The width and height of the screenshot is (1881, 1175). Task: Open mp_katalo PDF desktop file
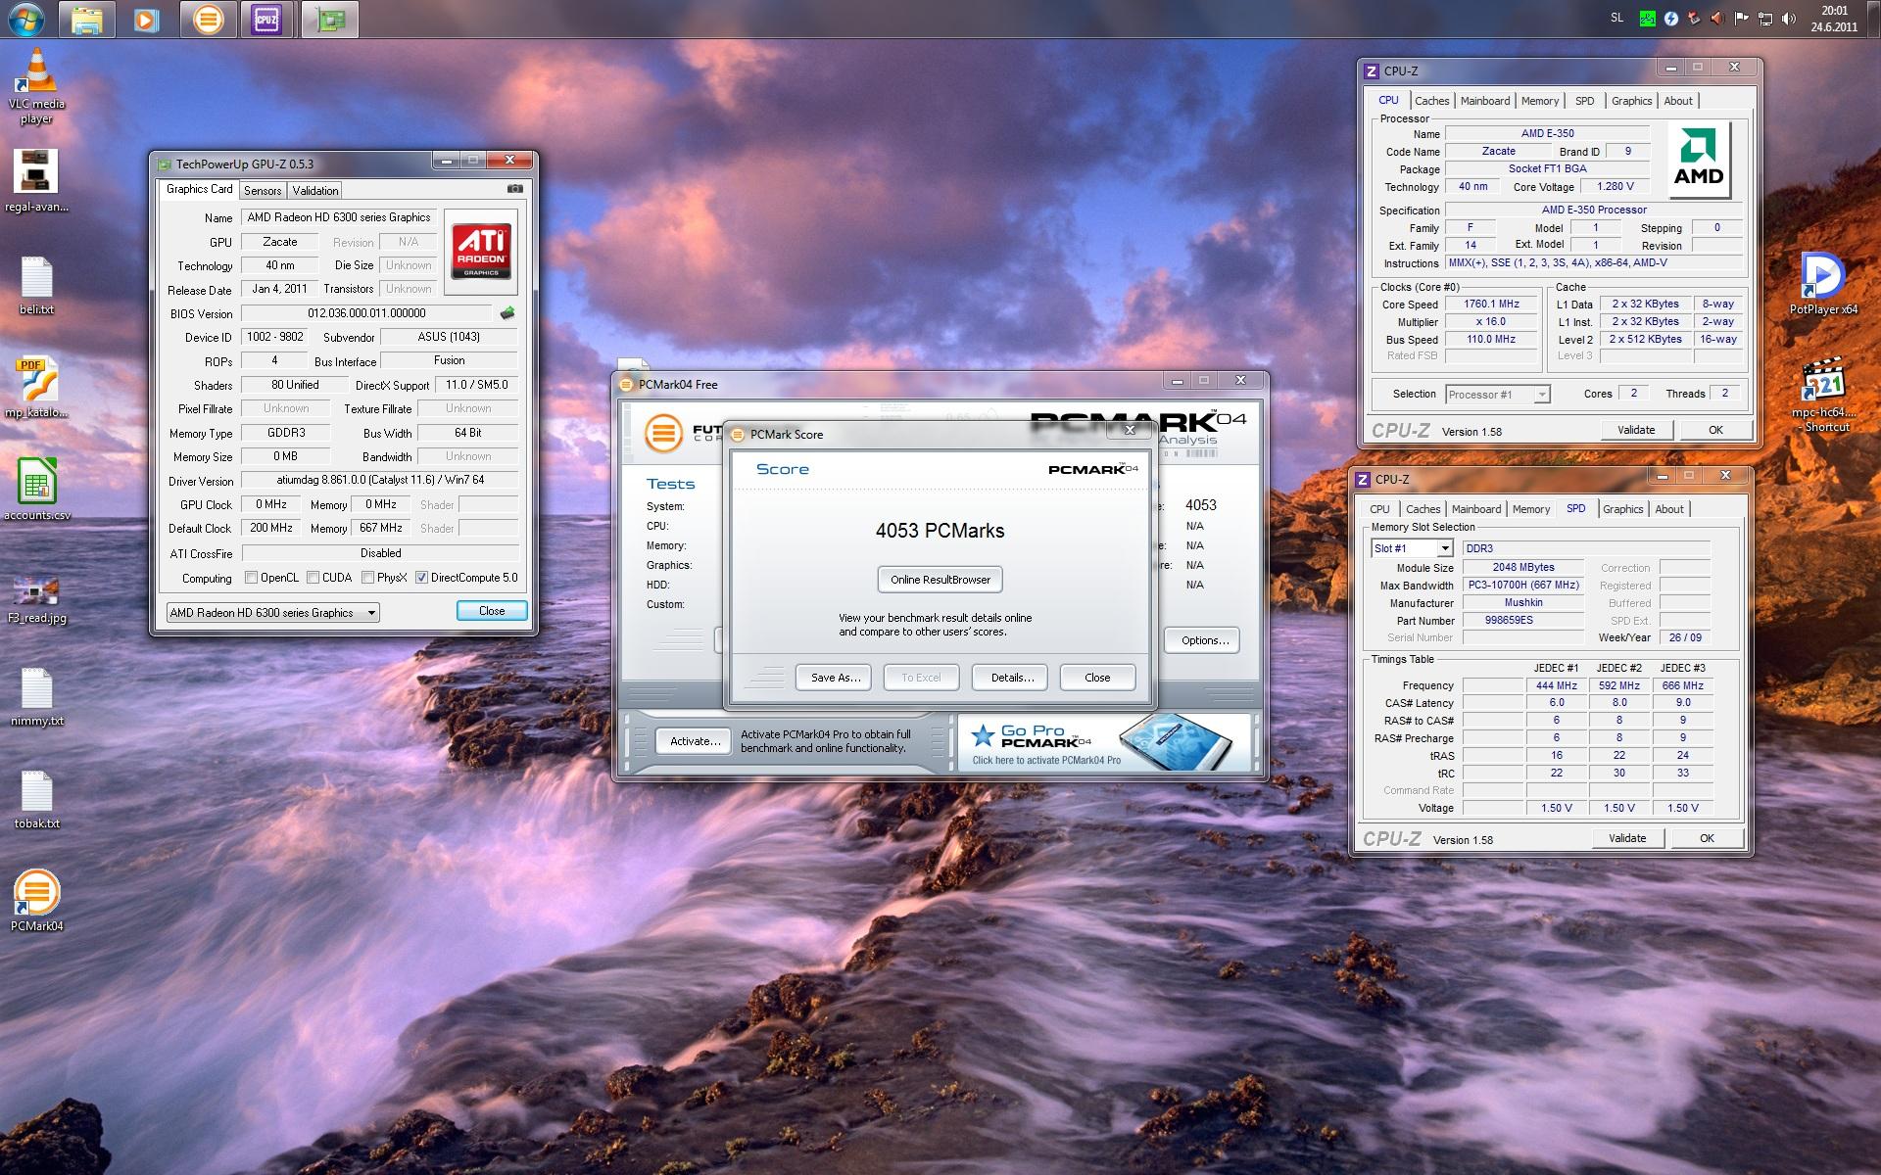(x=36, y=388)
